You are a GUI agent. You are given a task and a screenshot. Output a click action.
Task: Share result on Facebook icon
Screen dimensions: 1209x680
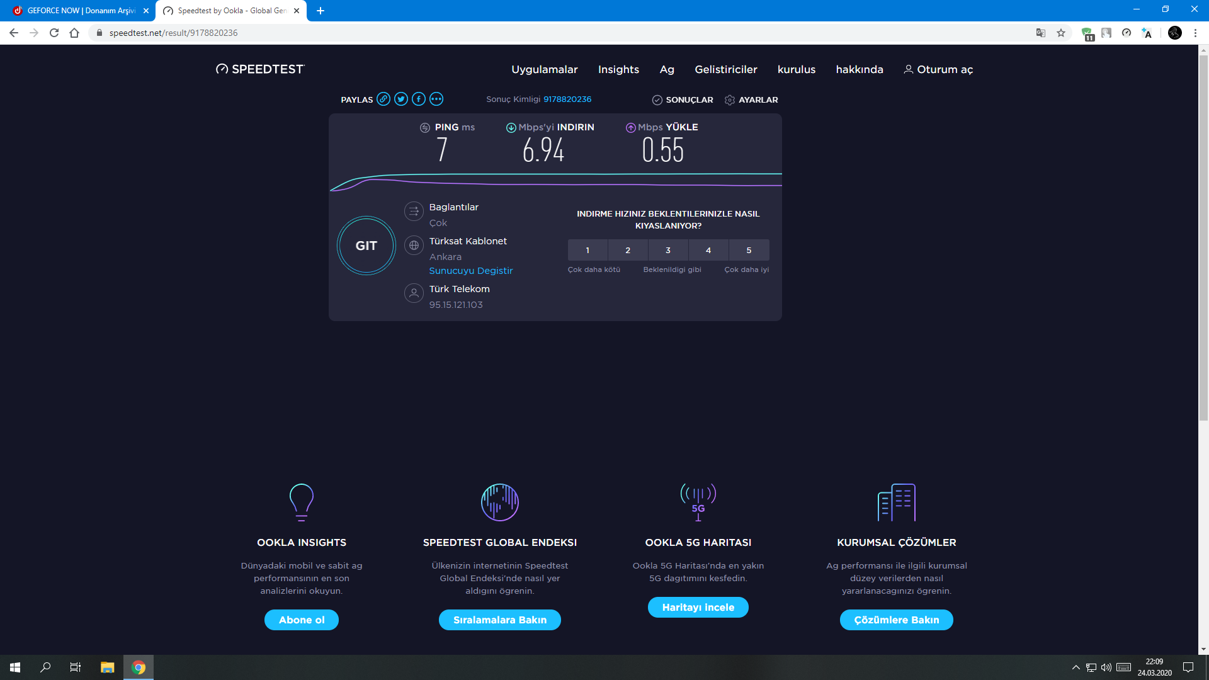click(419, 99)
